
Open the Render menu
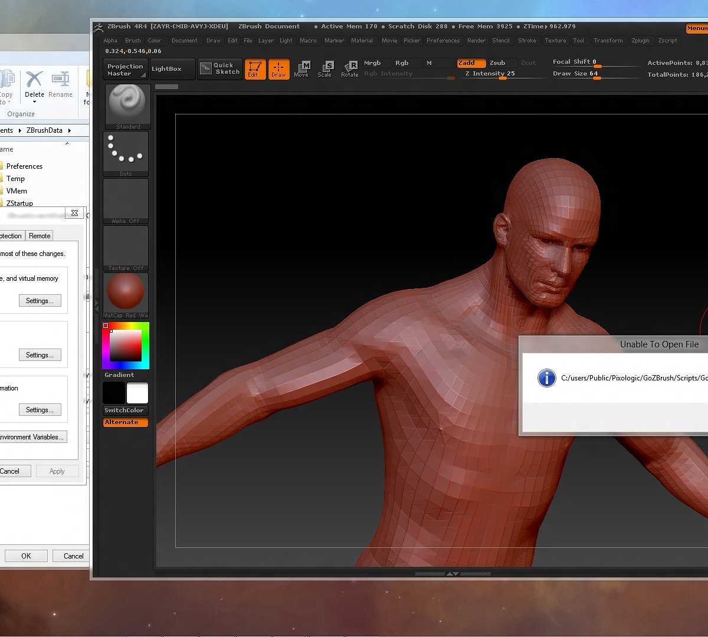[x=476, y=41]
